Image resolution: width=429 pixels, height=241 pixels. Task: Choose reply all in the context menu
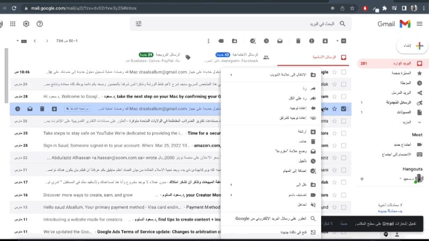click(x=271, y=99)
